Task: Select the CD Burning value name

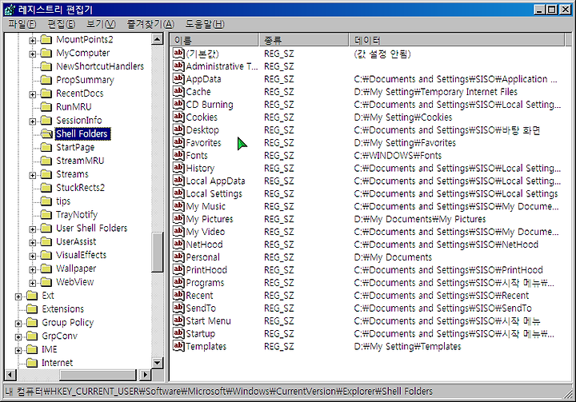Action: (210, 105)
